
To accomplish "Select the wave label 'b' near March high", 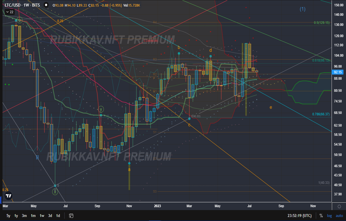I will (179, 47).
